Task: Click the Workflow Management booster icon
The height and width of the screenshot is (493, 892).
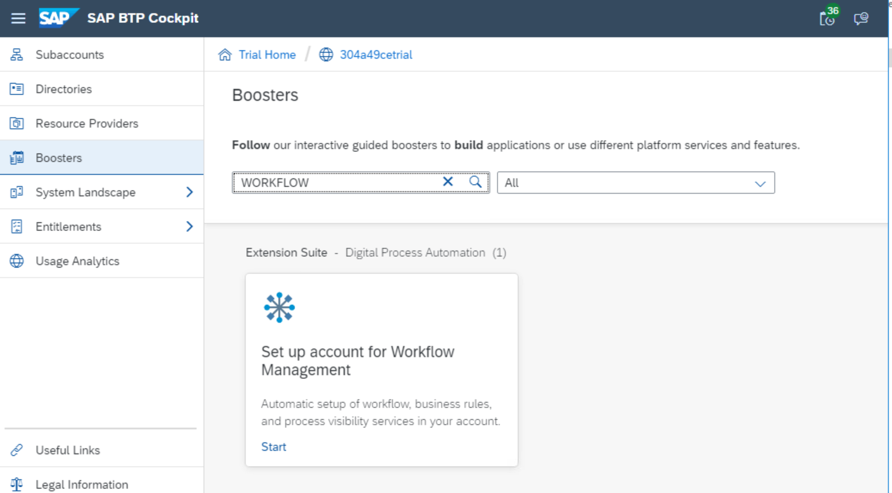Action: (x=280, y=308)
